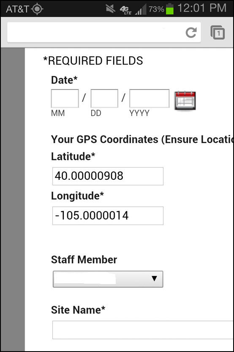Tap the Site Name* label

click(78, 310)
